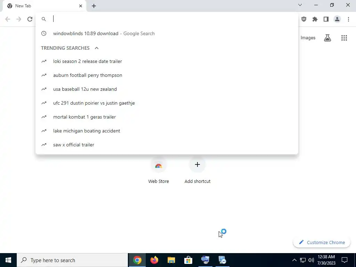Open File Explorer from the taskbar
The height and width of the screenshot is (267, 356).
click(171, 260)
